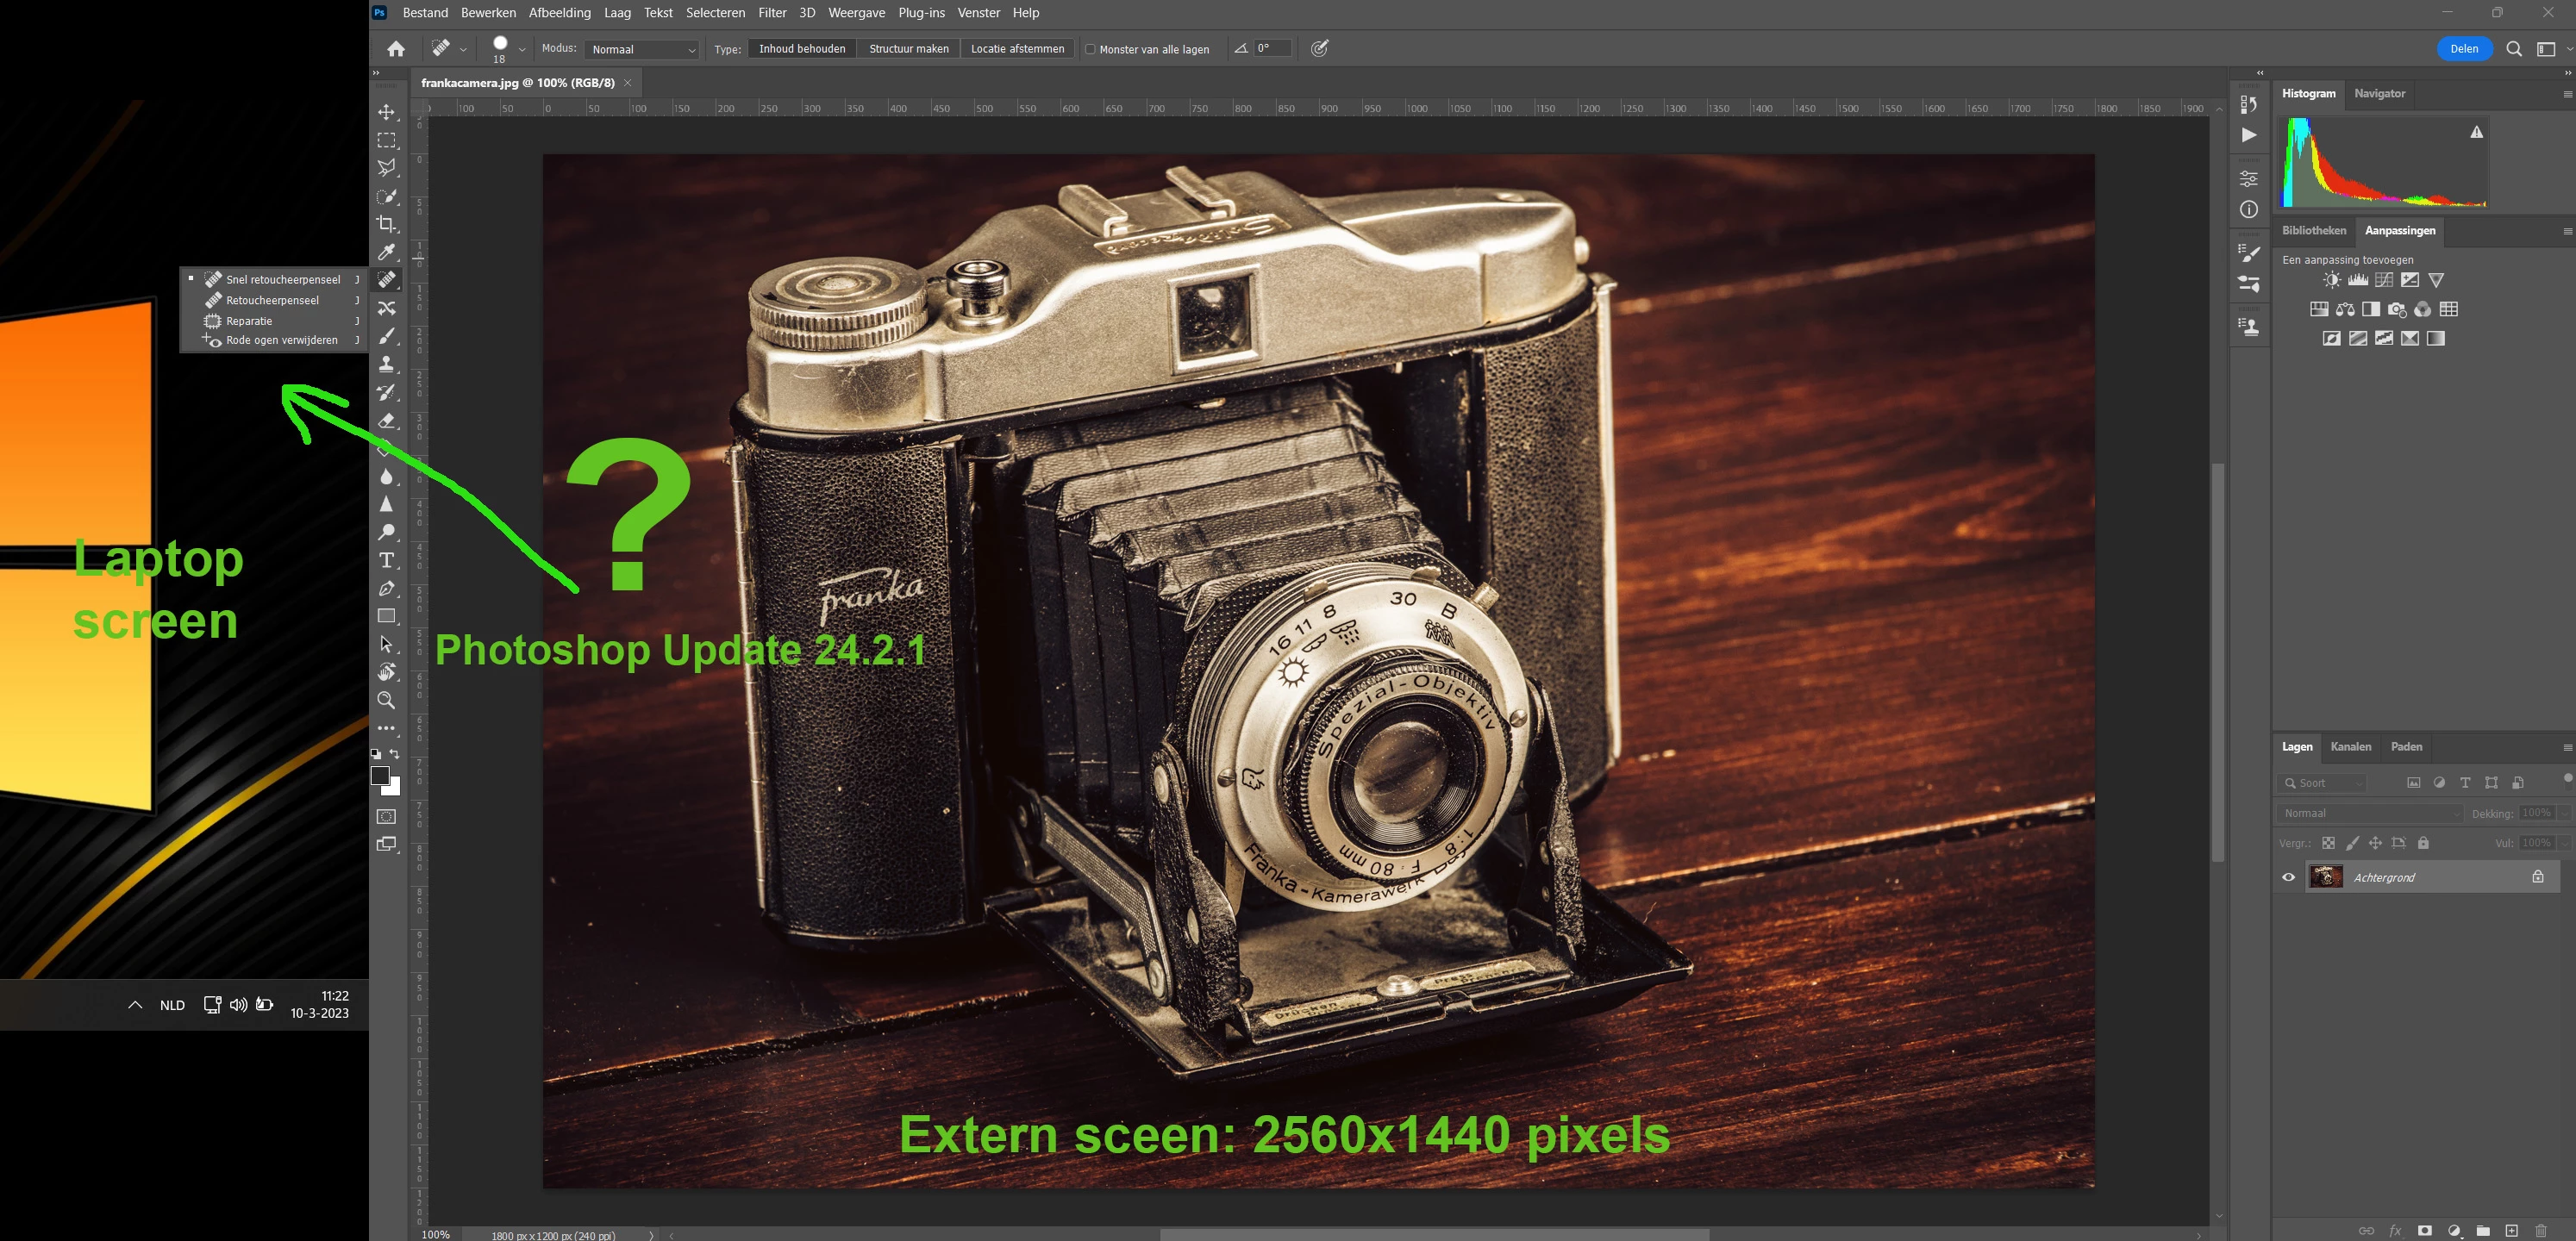The height and width of the screenshot is (1241, 2576).
Task: Toggle Quick Mask mode icon
Action: (x=387, y=816)
